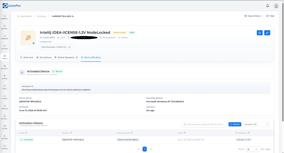The height and width of the screenshot is (153, 284).
Task: Go to the previous page arrow
Action: click(138, 149)
